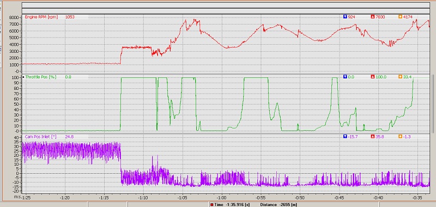The image size is (436, 207).
Task: Click the Distance status readout
Action: pos(278,205)
